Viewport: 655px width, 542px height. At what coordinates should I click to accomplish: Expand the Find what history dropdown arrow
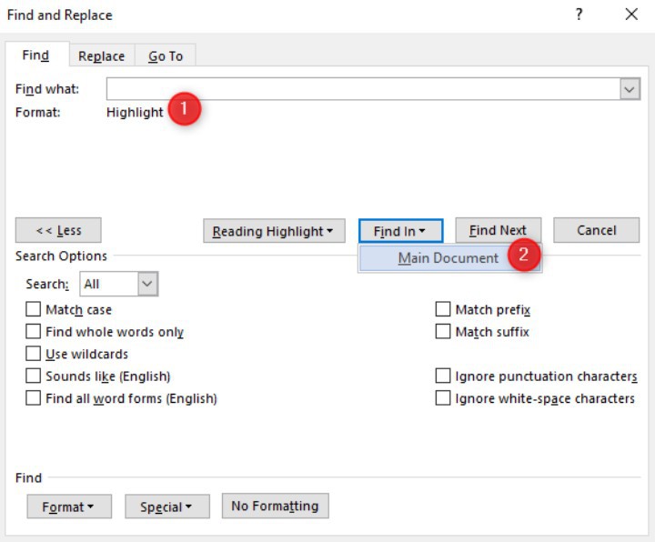click(x=630, y=89)
